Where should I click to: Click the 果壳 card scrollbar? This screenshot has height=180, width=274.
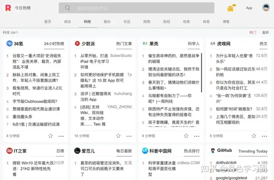coord(201,73)
